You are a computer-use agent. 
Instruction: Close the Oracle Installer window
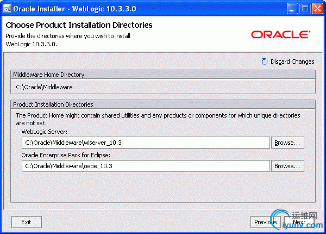point(317,9)
